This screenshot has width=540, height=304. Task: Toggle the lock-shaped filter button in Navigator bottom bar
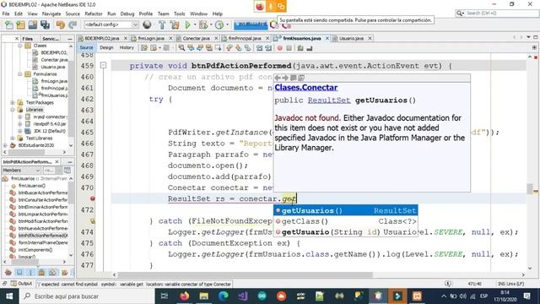tap(41, 272)
